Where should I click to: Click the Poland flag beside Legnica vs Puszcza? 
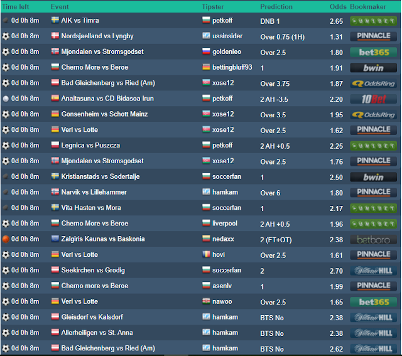point(55,145)
